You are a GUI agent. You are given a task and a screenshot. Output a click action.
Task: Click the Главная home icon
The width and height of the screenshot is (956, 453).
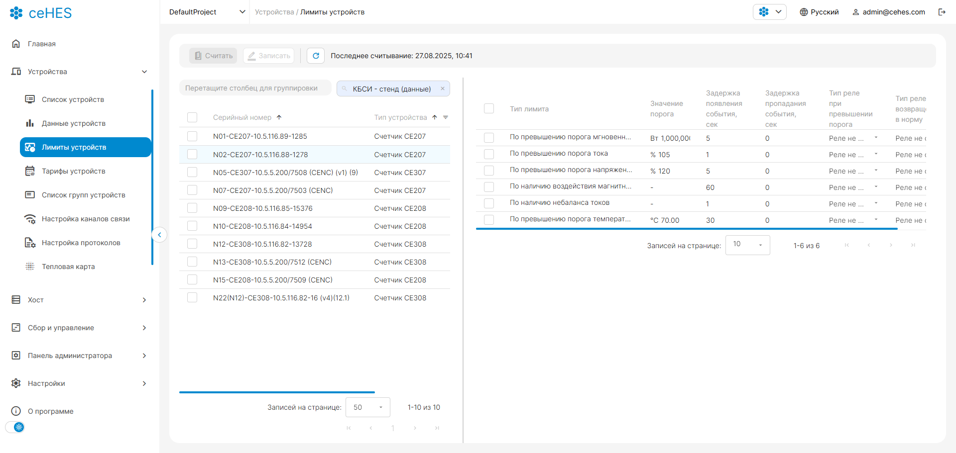[16, 44]
